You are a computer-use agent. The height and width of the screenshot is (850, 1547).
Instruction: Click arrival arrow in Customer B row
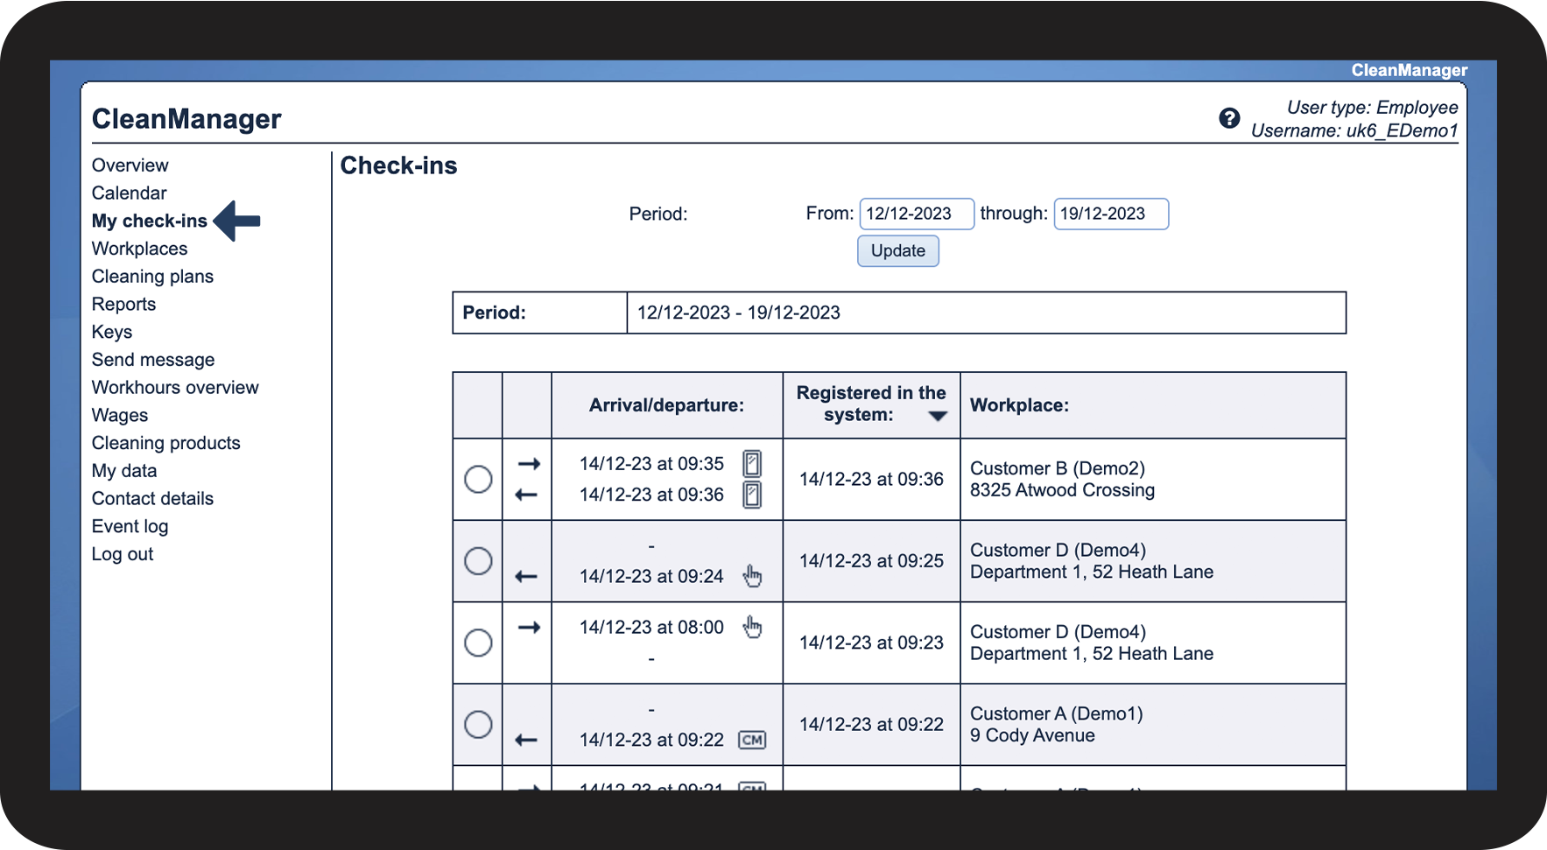coord(529,464)
